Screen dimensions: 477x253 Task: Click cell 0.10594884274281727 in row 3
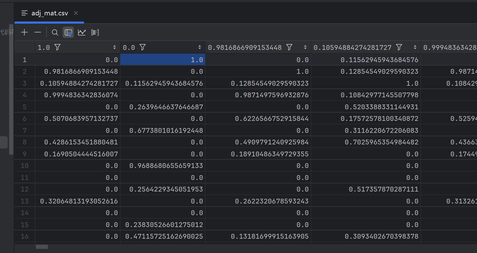point(78,83)
